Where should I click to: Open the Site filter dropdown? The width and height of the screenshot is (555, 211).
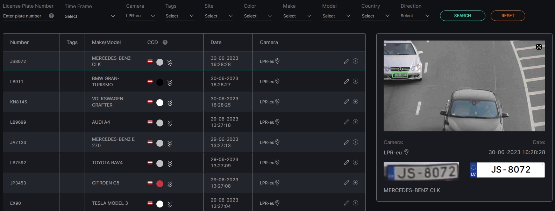click(219, 16)
